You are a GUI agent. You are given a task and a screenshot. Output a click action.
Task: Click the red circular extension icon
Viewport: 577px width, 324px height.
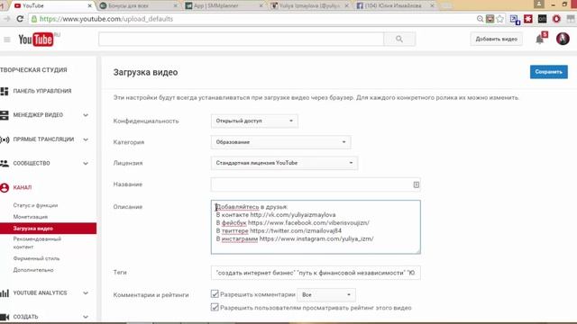point(556,19)
